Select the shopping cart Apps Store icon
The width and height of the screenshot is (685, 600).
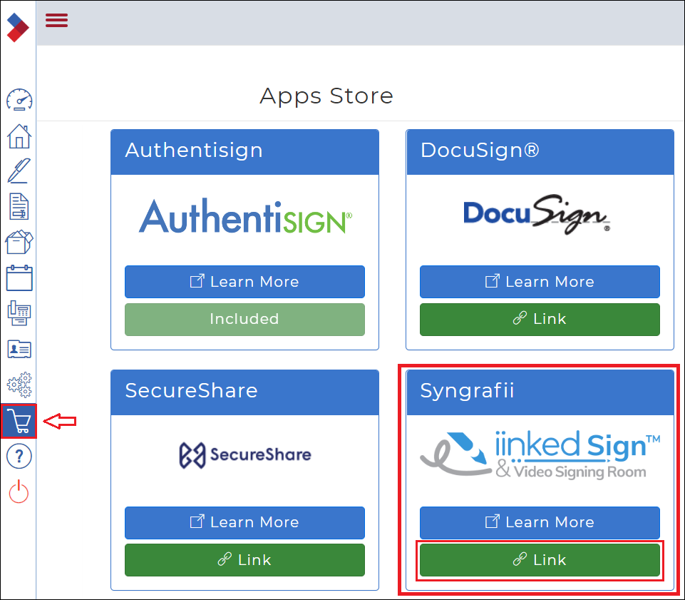[19, 422]
